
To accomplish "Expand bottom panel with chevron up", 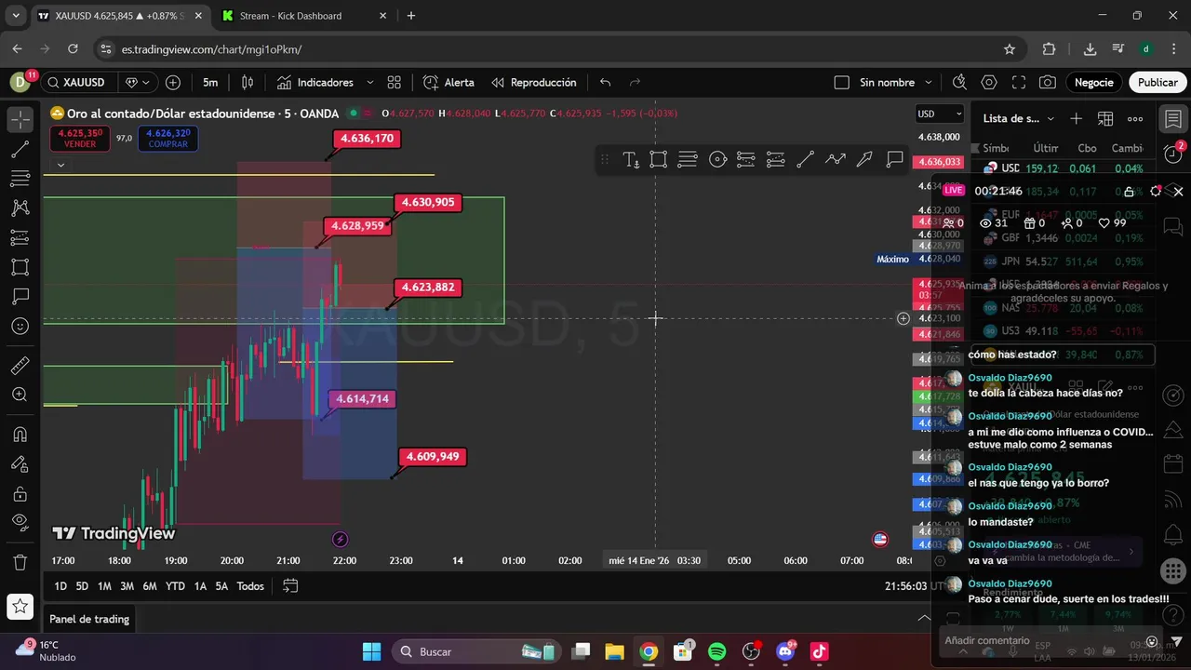I will point(924,618).
